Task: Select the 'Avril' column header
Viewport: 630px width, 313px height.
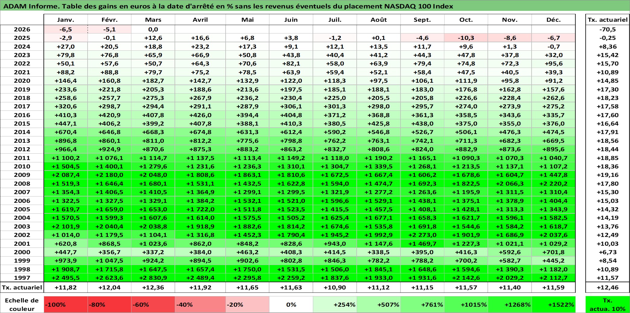Action: coord(200,20)
